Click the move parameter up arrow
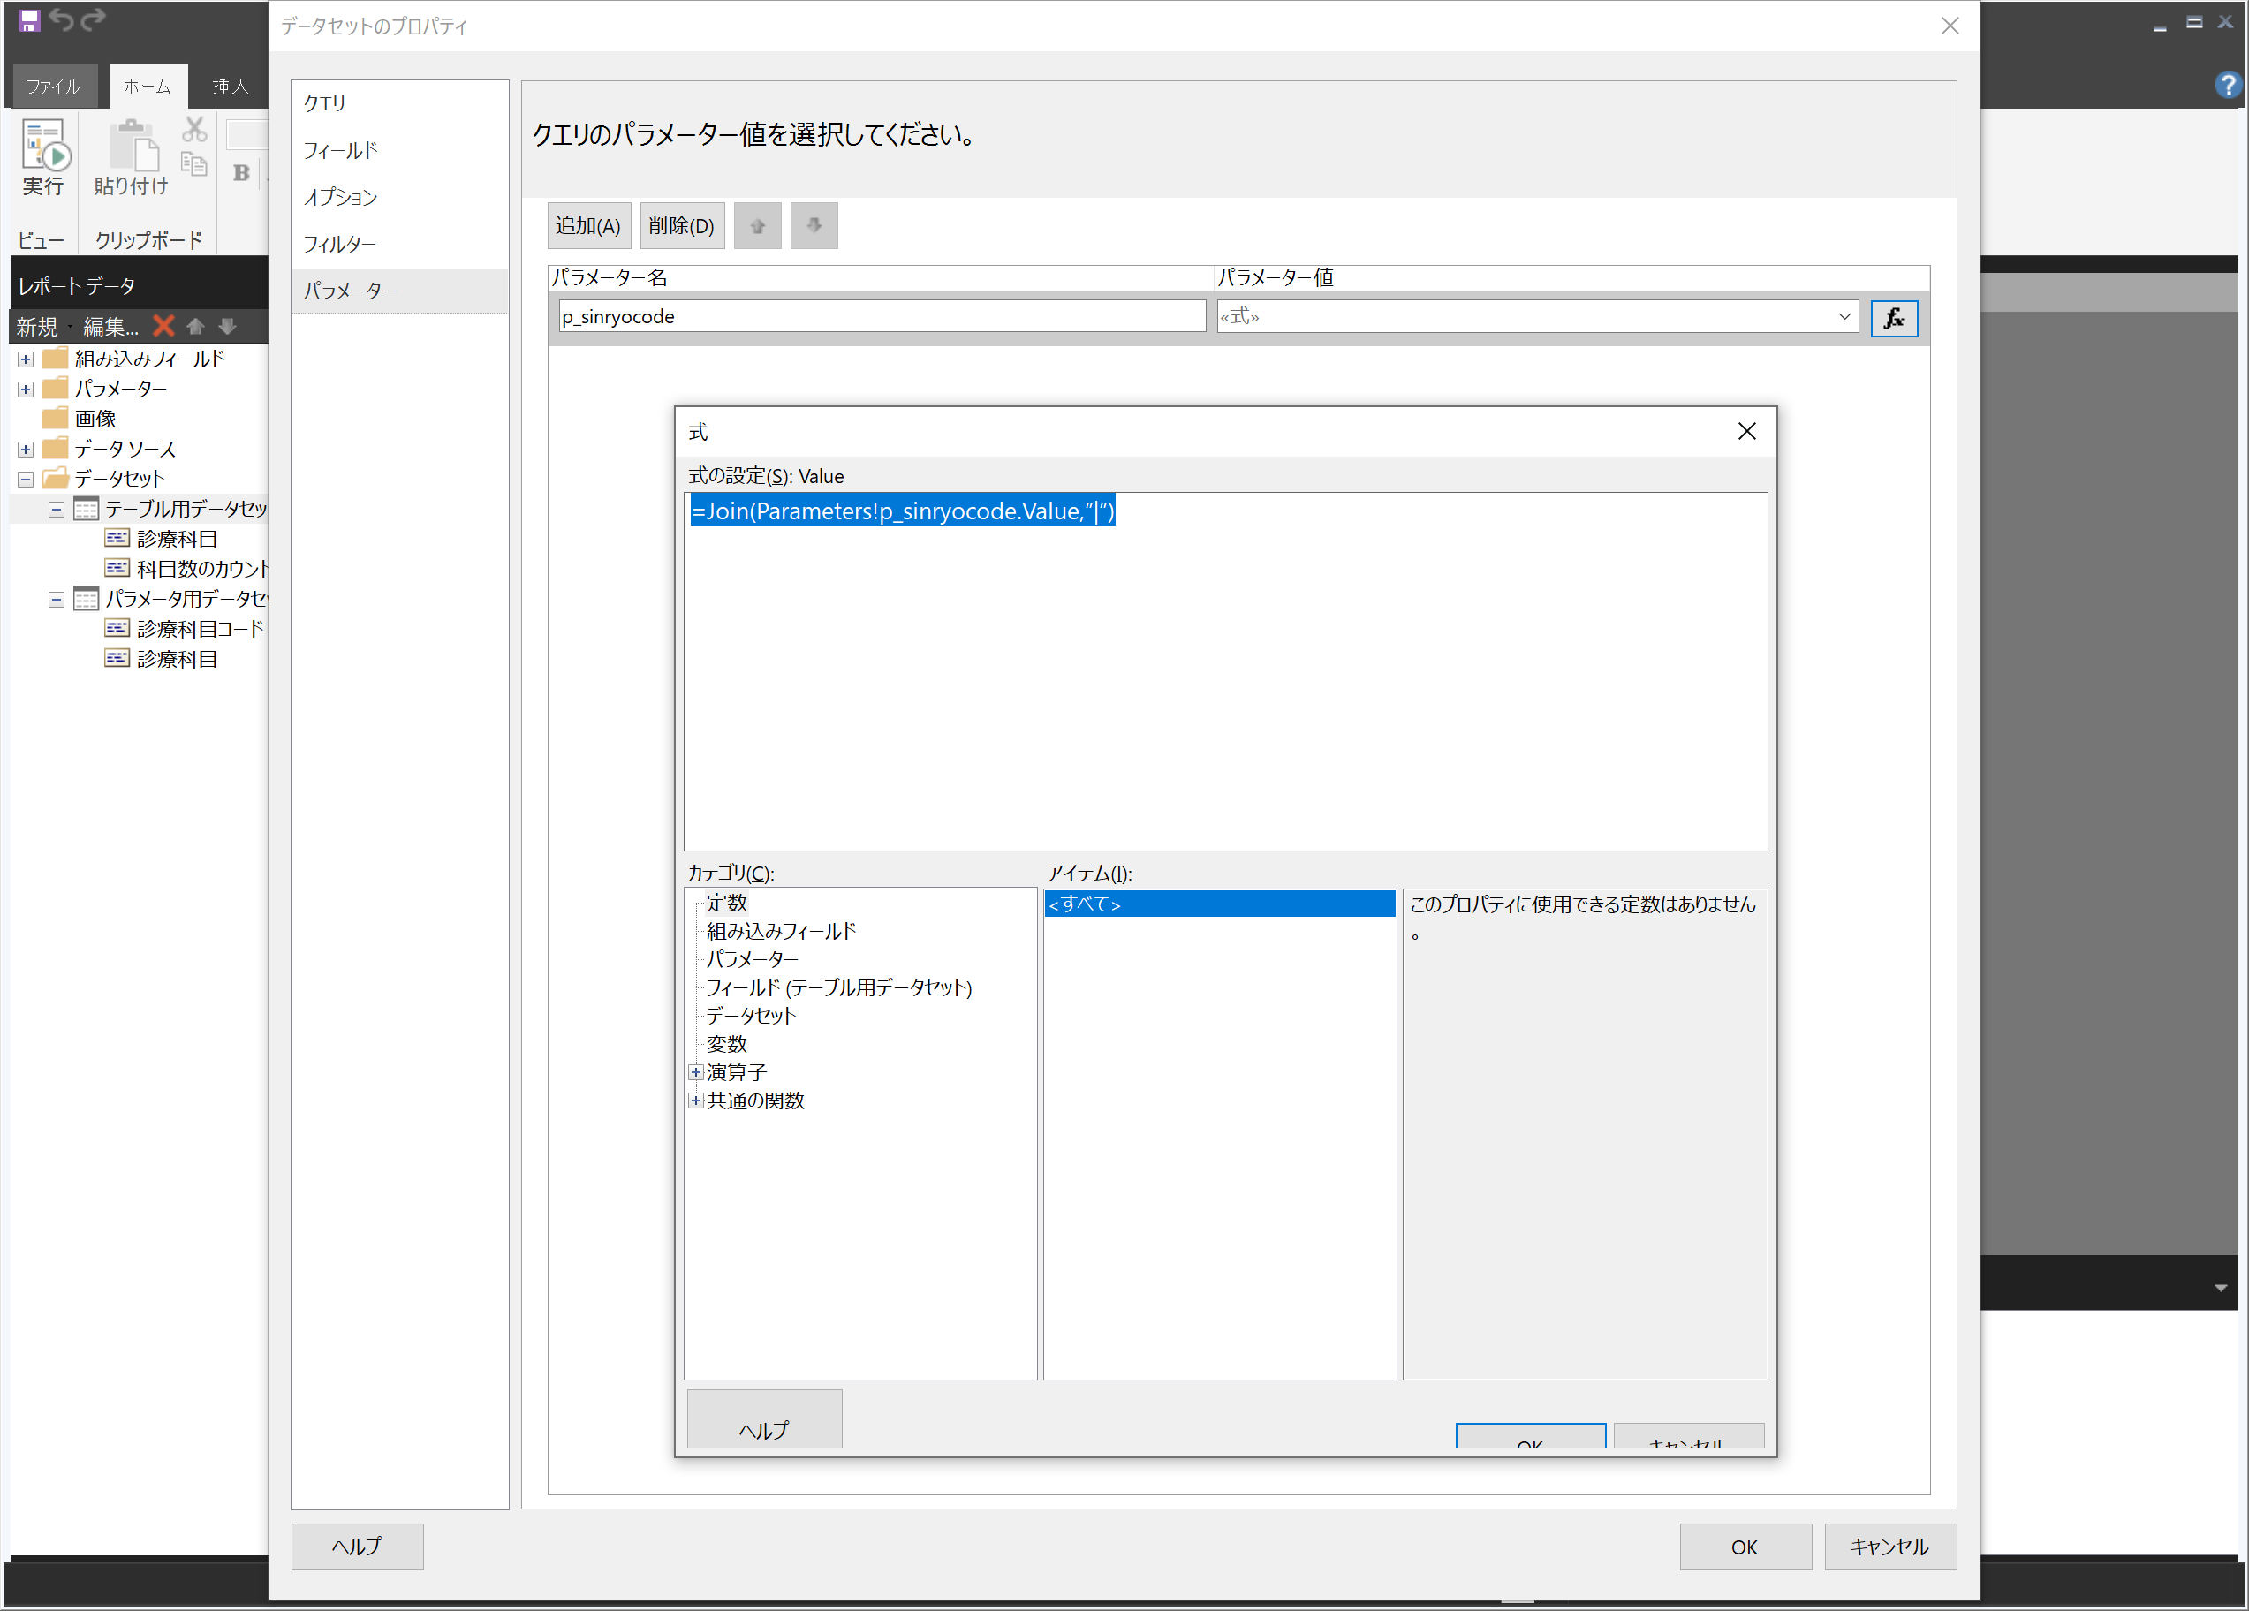 (757, 226)
